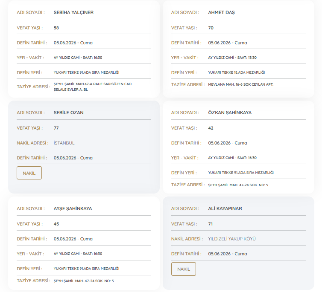The image size is (322, 292).
Task: Click Özkan Şahinkaya's AY YILDIZ CAMİ 16:30 text
Action: tap(232, 158)
